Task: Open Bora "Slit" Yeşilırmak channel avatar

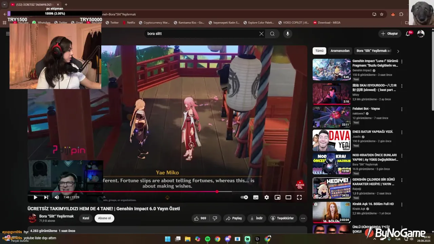Action: (32, 218)
